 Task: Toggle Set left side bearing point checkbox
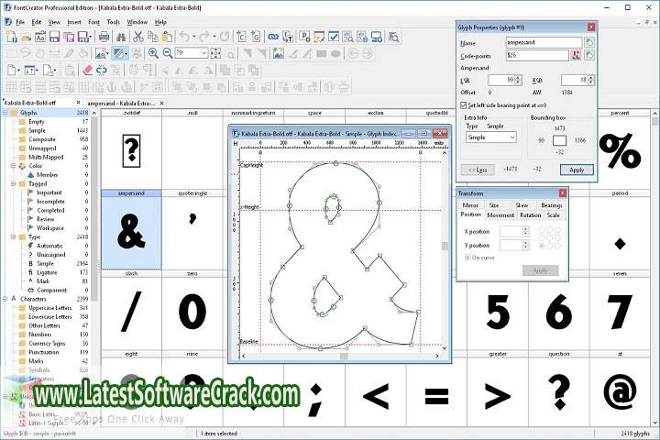tap(464, 105)
